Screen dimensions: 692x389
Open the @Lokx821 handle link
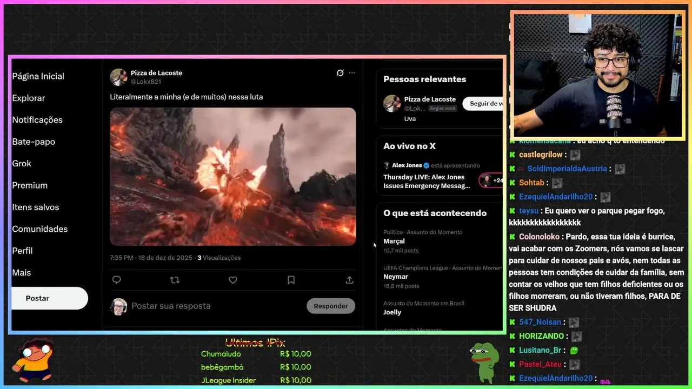click(146, 82)
